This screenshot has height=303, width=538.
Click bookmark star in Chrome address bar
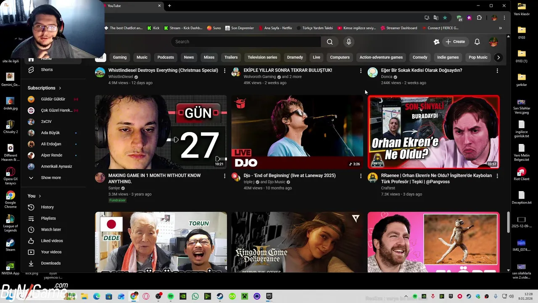445,18
